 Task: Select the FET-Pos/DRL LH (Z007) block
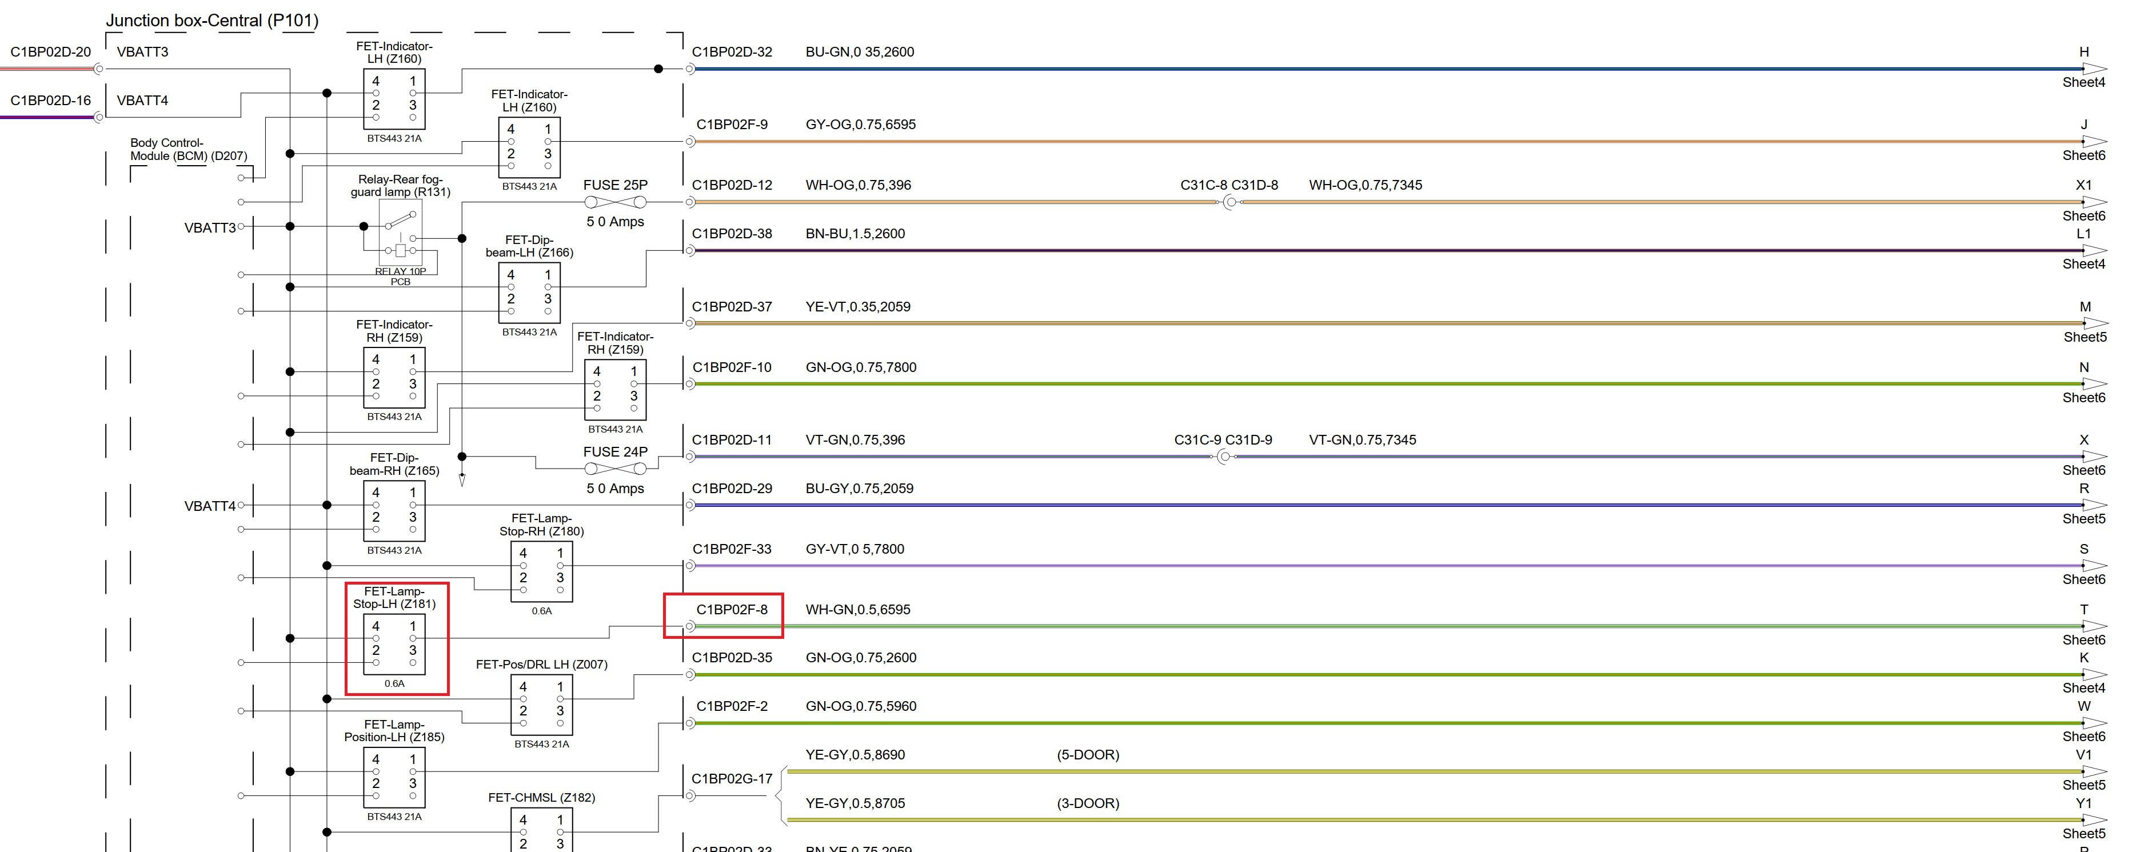coord(542,705)
